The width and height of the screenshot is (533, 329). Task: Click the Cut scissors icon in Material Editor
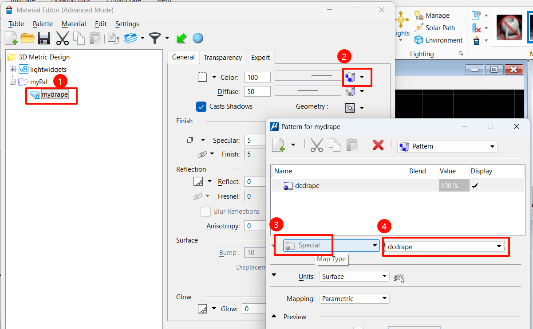coord(63,39)
